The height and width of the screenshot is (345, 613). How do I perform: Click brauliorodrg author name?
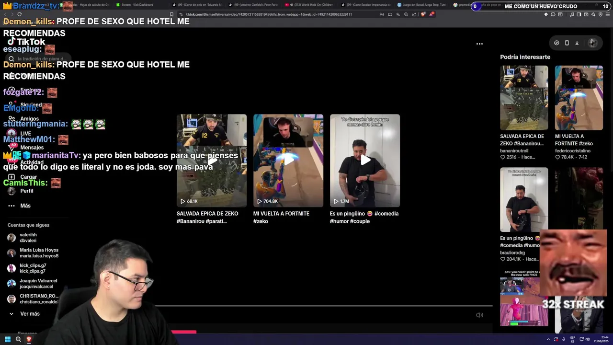[x=512, y=253]
